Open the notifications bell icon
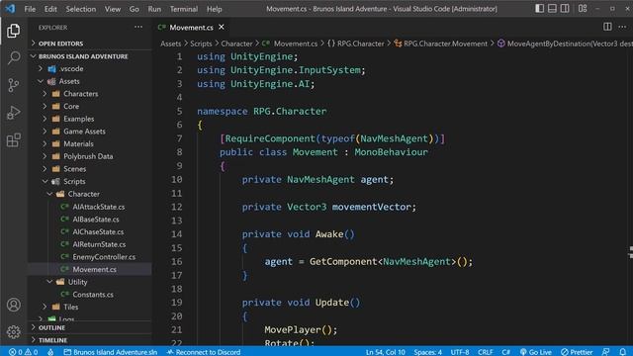This screenshot has width=633, height=356. click(623, 352)
